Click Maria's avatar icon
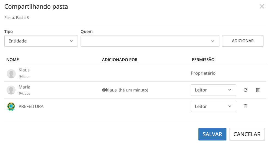Image resolution: width=270 pixels, height=144 pixels. [x=11, y=90]
